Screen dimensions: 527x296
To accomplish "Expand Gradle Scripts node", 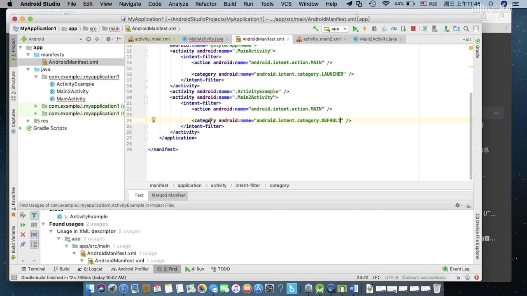I will (x=21, y=128).
